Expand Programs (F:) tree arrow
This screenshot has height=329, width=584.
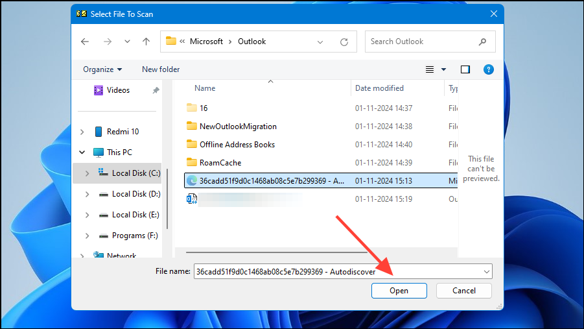coord(87,236)
